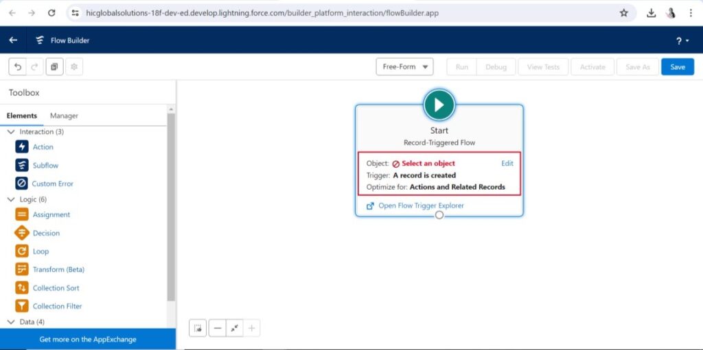Image resolution: width=703 pixels, height=350 pixels.
Task: Zoom out the canvas with minus button
Action: coord(218,328)
